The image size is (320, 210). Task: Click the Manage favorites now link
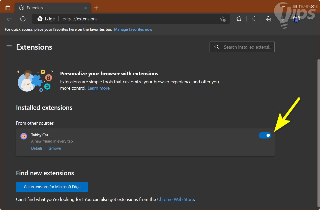pyautogui.click(x=133, y=29)
